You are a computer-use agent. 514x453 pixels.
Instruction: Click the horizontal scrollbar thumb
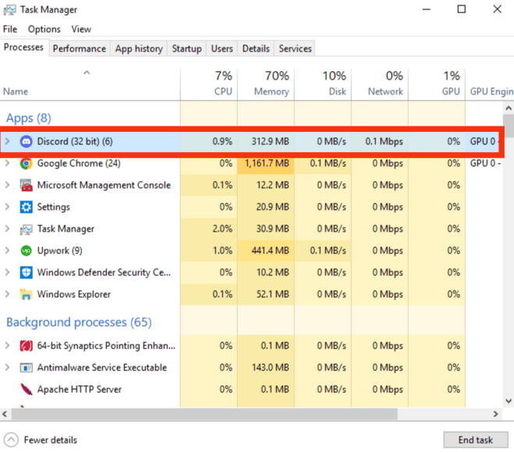click(x=204, y=414)
